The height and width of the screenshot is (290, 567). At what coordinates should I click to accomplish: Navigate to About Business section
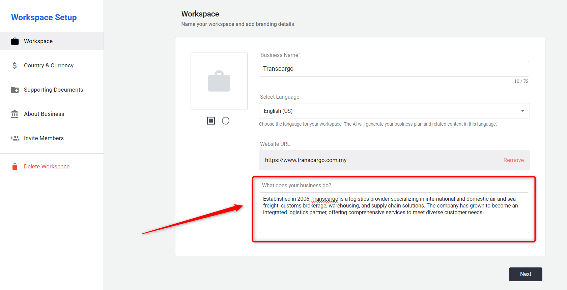(x=52, y=114)
